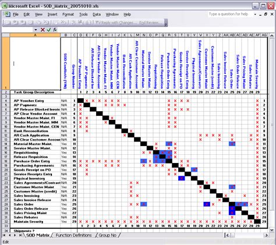Restore the workbook window inside Excel

coord(266,15)
